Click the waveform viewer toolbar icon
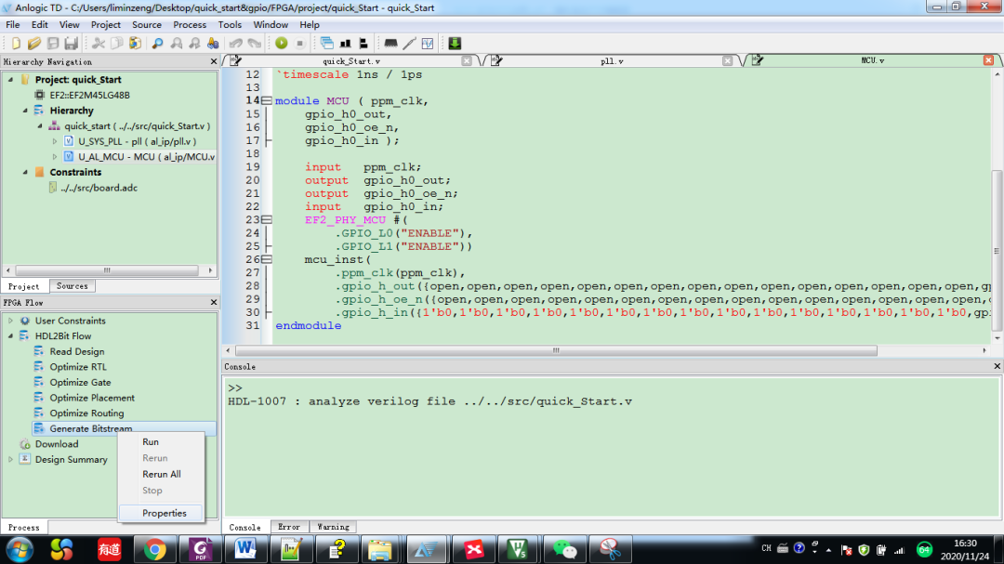 click(428, 44)
